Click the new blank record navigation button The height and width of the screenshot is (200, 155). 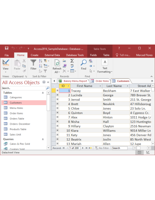coord(90,148)
